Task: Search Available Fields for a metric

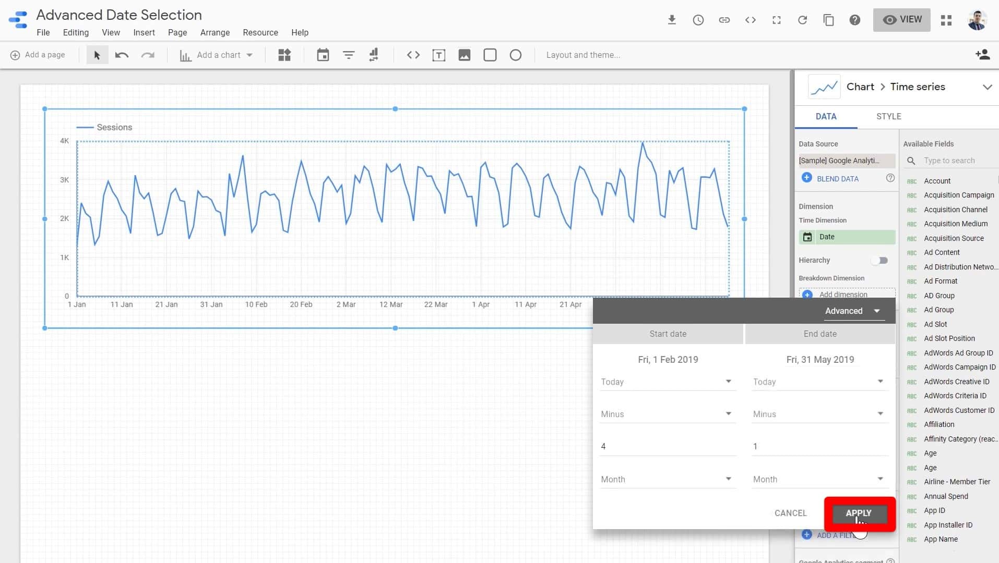Action: coord(955,161)
